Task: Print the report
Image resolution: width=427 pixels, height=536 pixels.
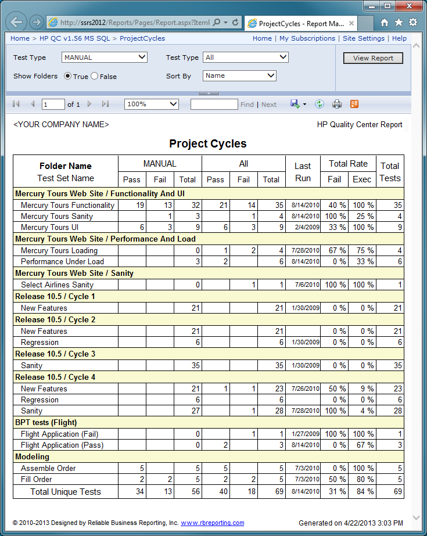Action: click(x=337, y=104)
